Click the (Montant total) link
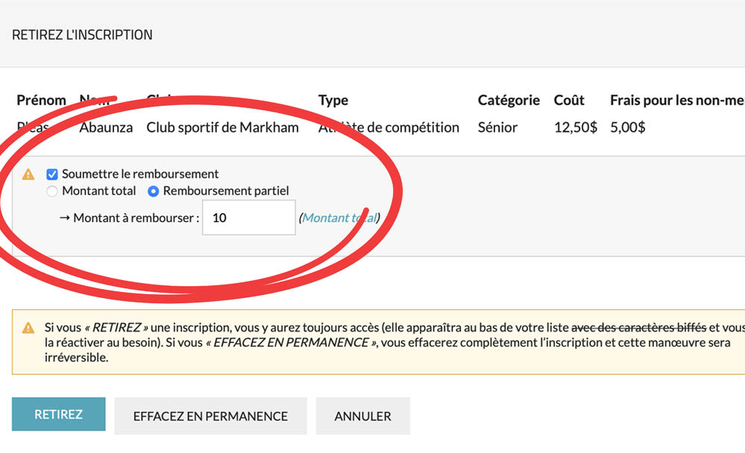 point(339,218)
